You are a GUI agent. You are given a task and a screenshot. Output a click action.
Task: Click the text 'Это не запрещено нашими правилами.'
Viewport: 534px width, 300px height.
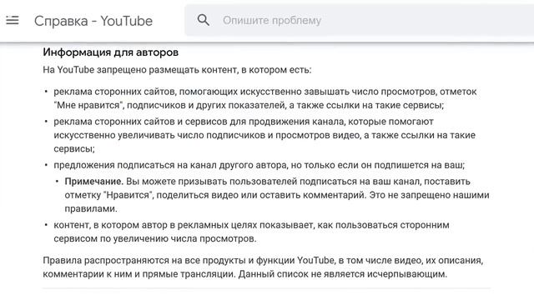point(277,202)
